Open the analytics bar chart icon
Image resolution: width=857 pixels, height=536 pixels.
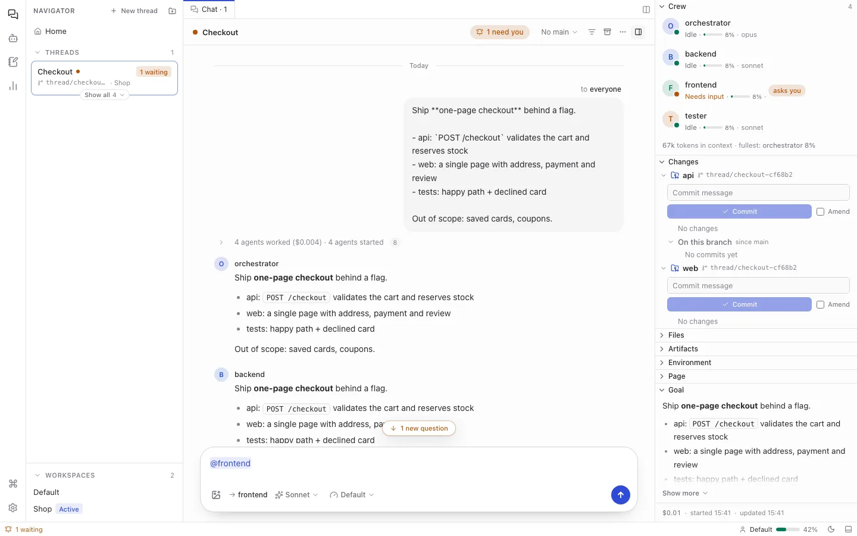click(13, 86)
